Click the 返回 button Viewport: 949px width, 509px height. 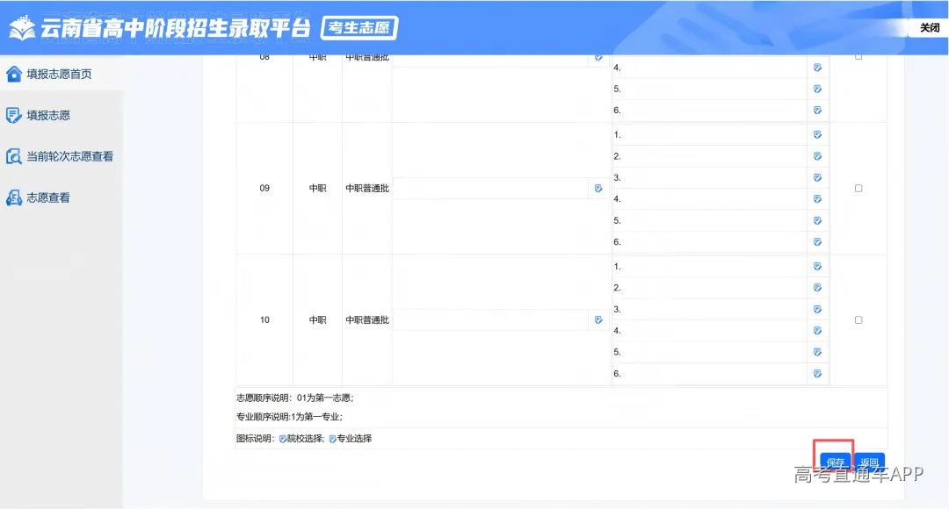tap(869, 462)
